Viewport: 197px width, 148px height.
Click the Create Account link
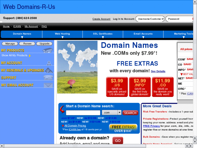click(x=101, y=19)
